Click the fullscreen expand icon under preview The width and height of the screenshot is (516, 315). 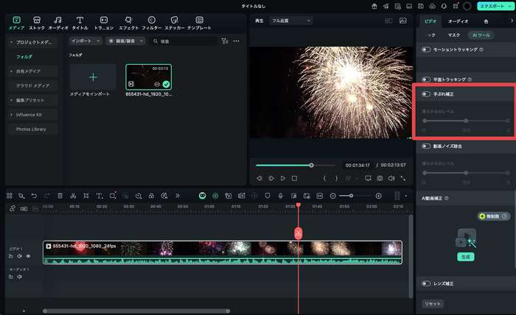402,178
